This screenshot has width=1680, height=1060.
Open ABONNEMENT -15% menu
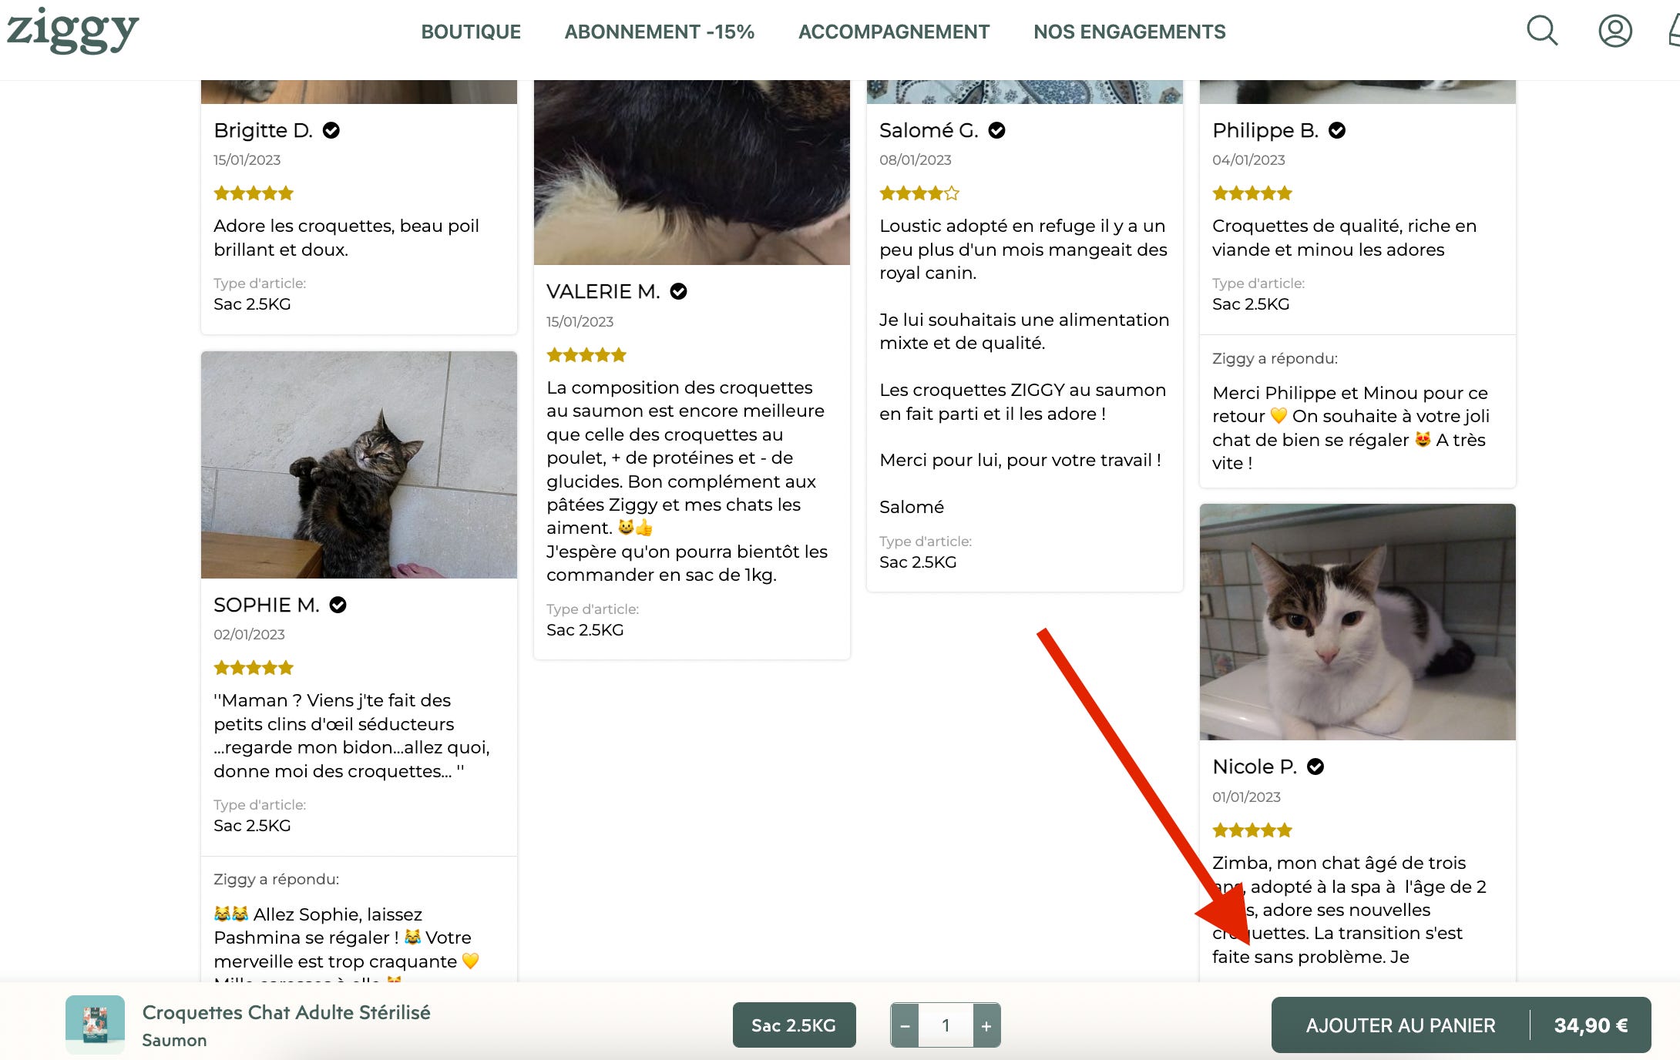(x=660, y=32)
